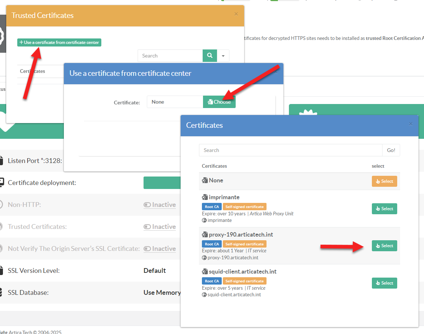Click the Go! search button
The width and height of the screenshot is (424, 334).
(391, 150)
